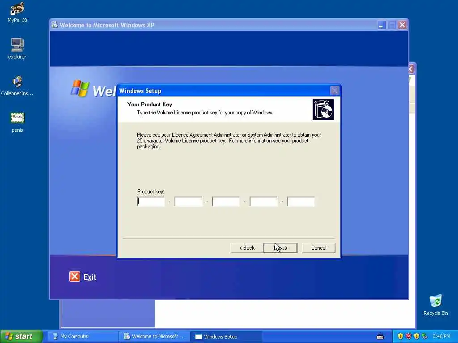This screenshot has height=343, width=458.
Task: Click the 8:40 PM clock
Action: (441, 336)
